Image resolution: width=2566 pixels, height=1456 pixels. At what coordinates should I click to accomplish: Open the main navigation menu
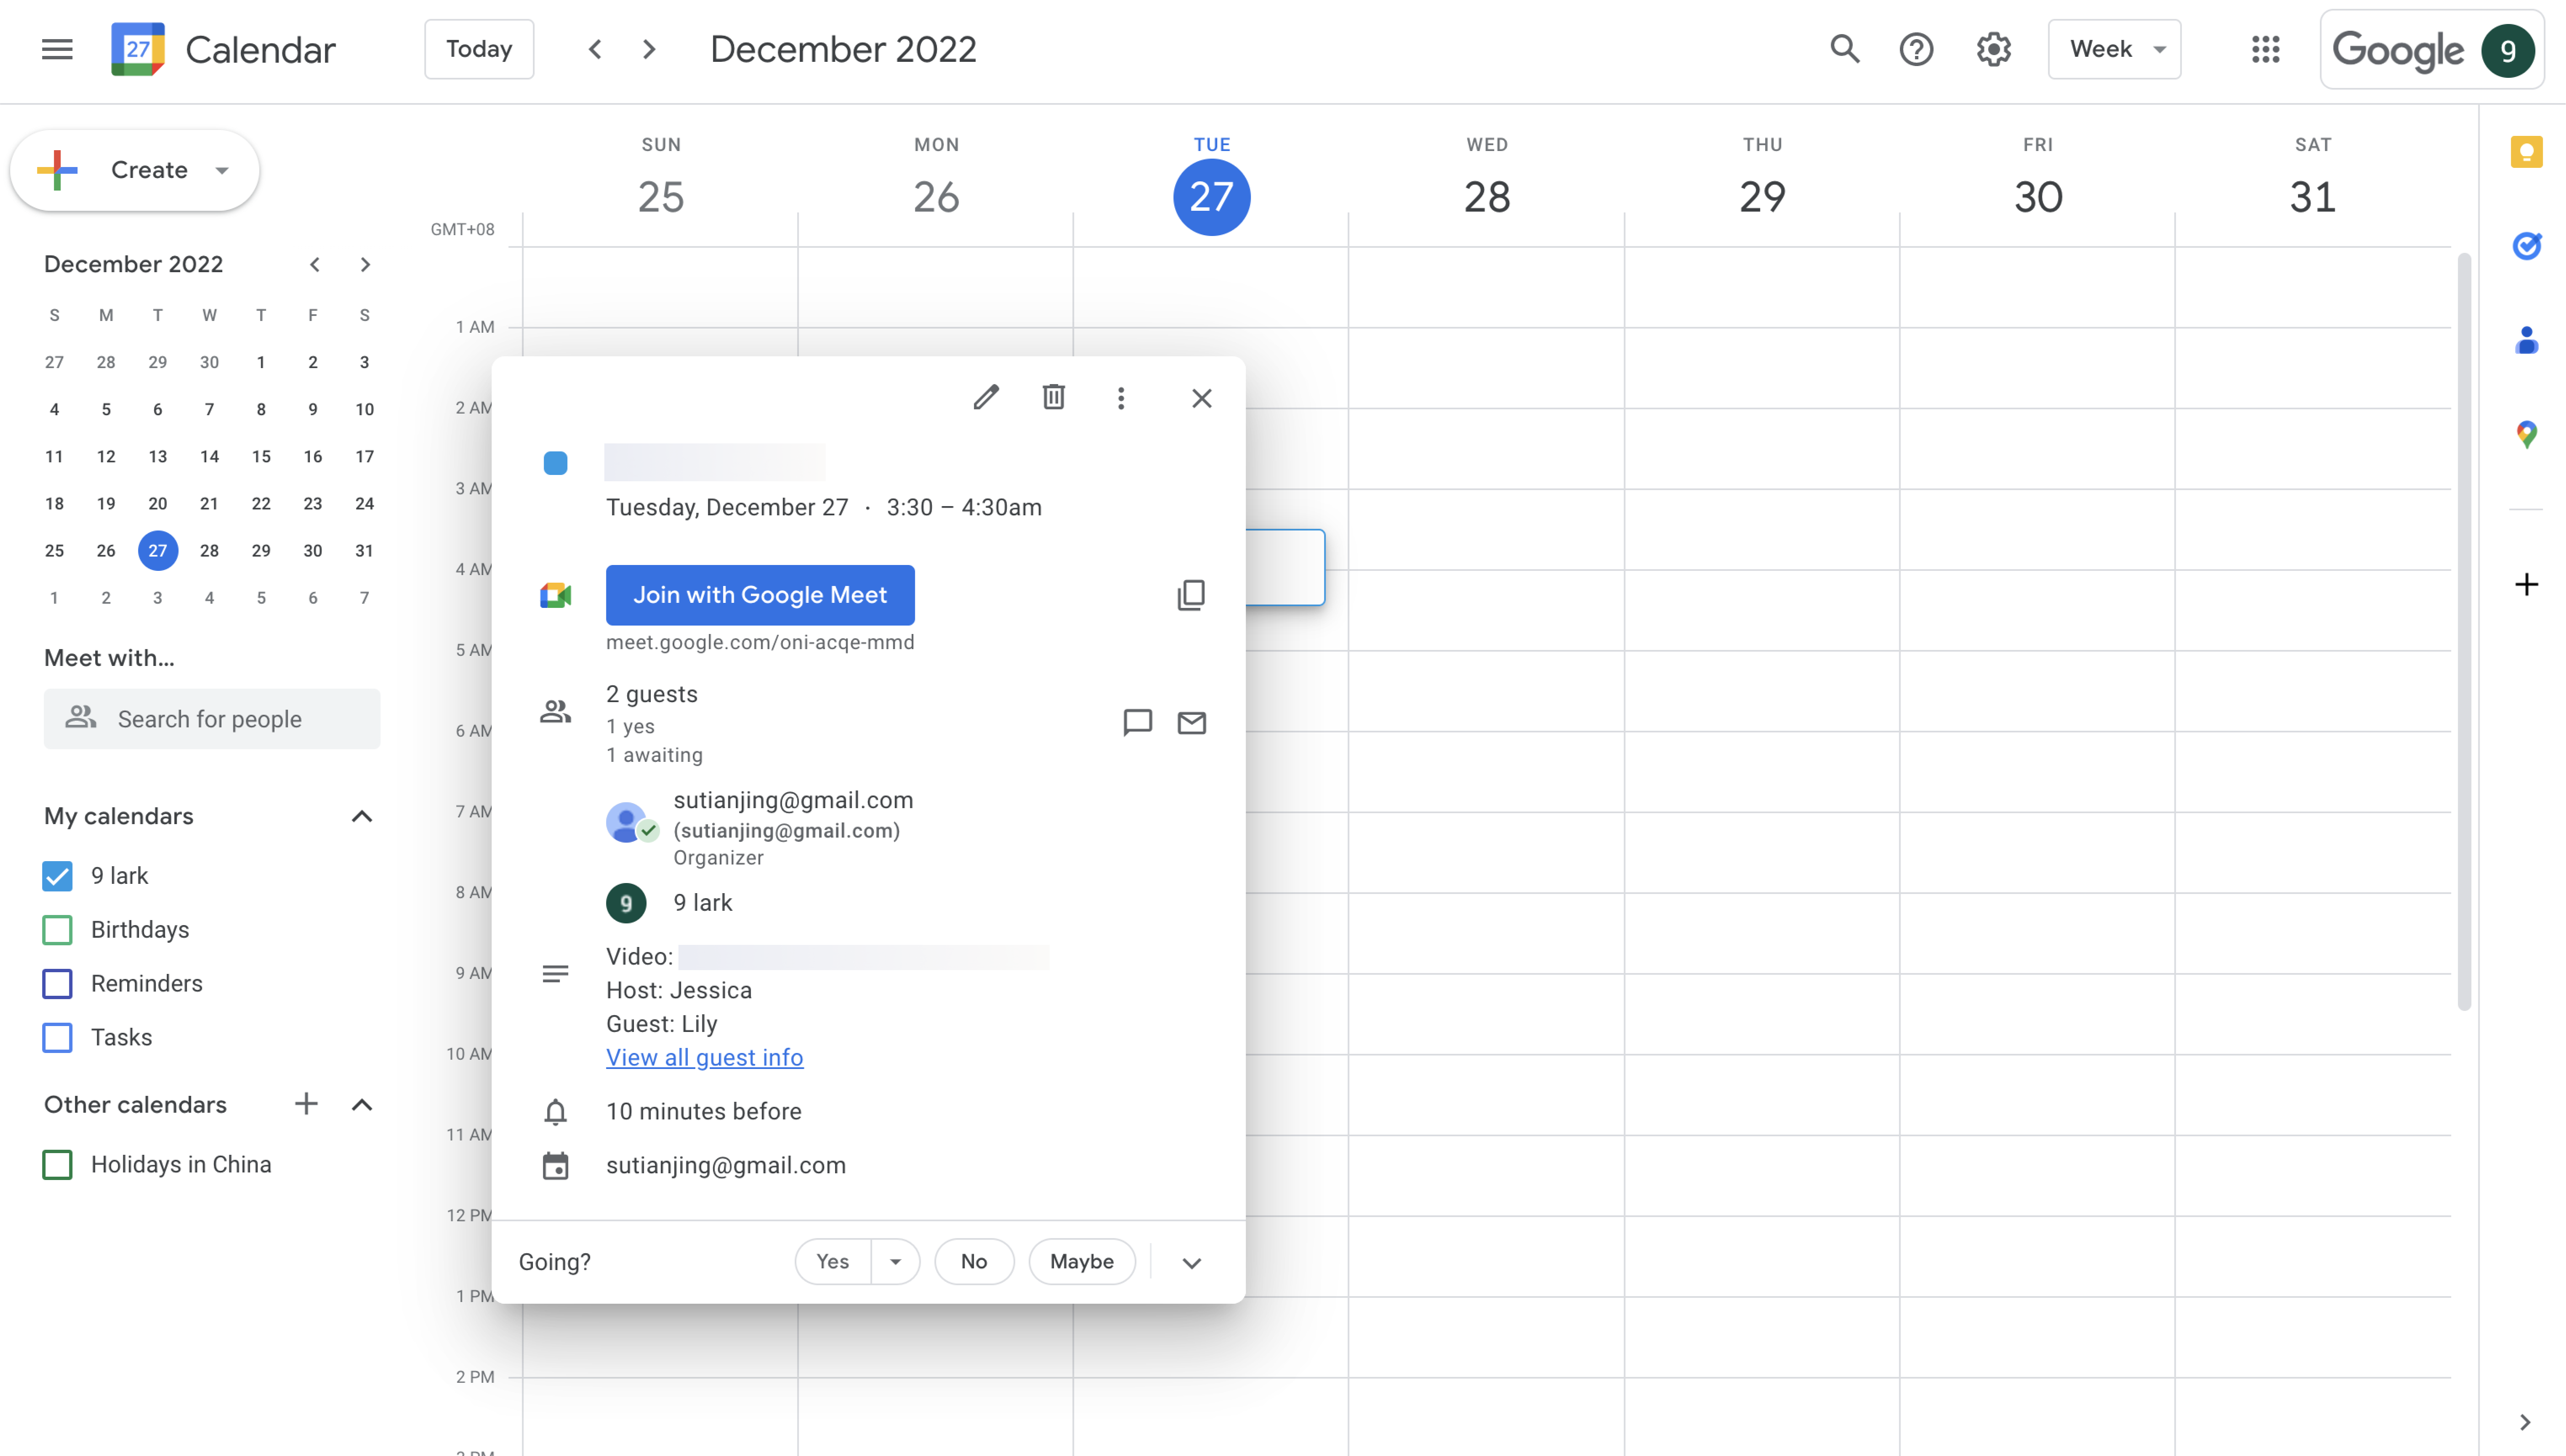[57, 49]
